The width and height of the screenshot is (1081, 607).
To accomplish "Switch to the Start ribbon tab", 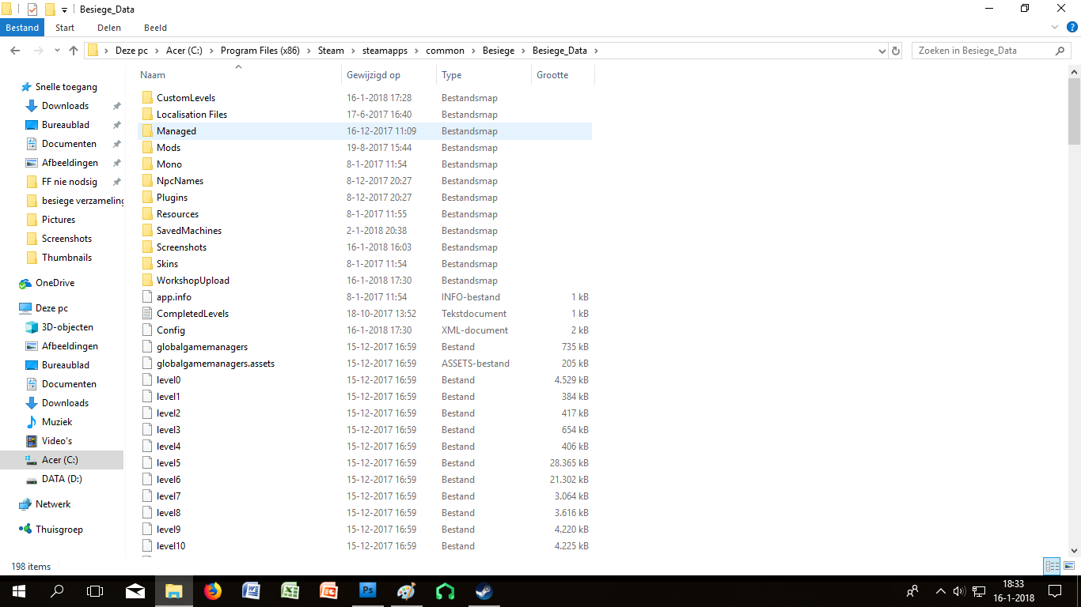I will [x=65, y=28].
